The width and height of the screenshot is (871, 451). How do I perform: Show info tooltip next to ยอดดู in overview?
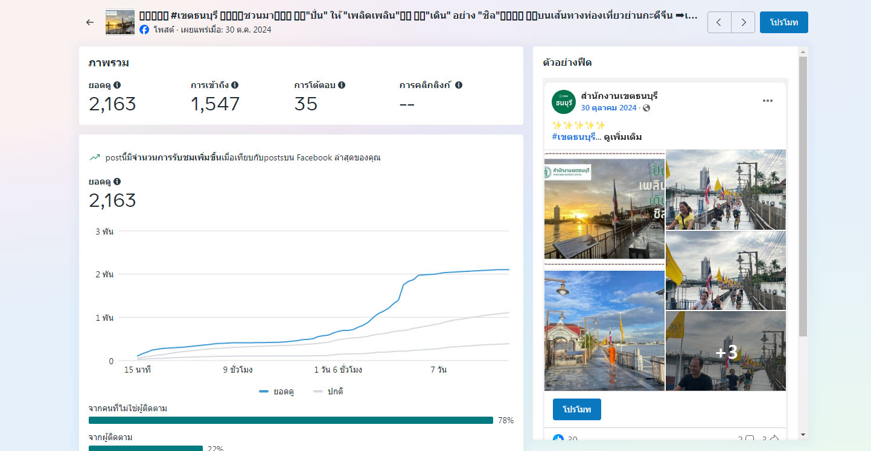pyautogui.click(x=117, y=85)
